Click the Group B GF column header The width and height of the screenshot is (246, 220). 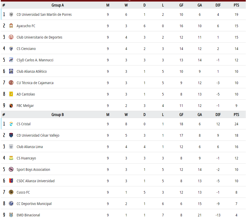pyautogui.click(x=181, y=115)
